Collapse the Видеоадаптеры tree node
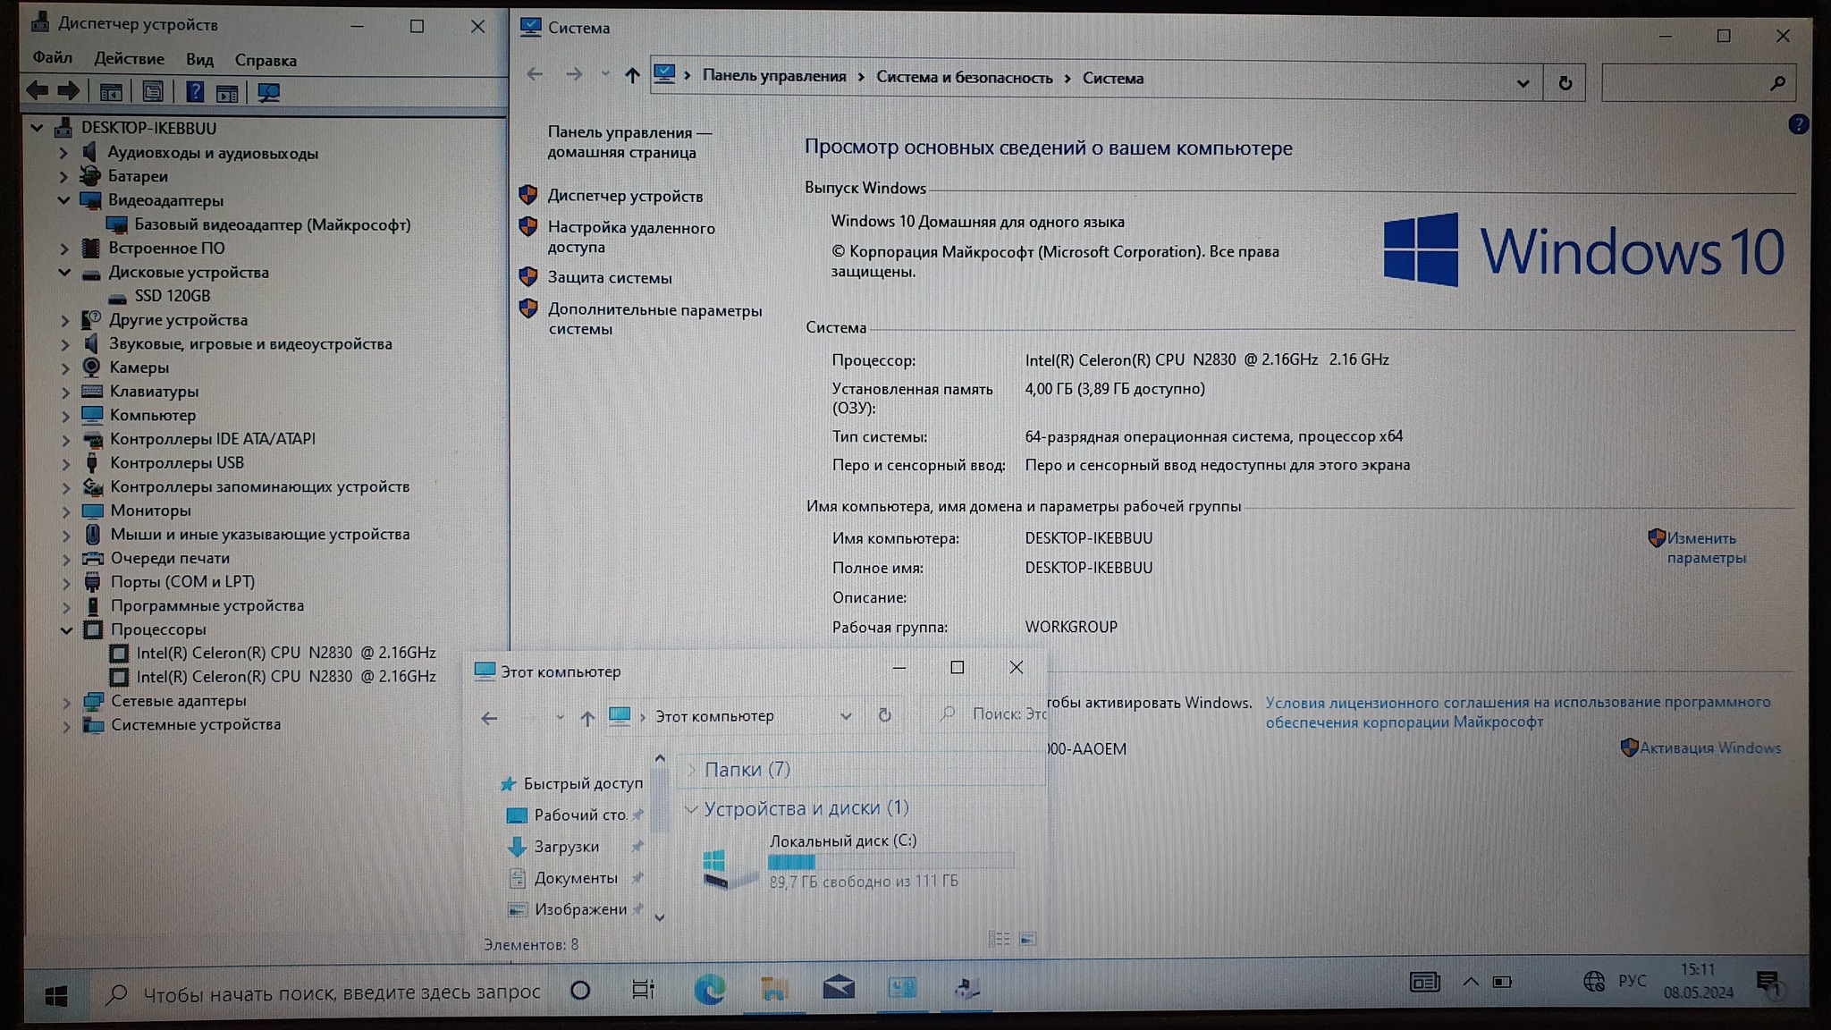1831x1030 pixels. [x=64, y=200]
